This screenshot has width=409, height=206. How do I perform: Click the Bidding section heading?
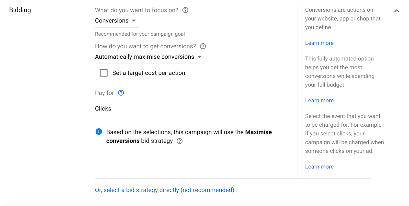point(20,10)
